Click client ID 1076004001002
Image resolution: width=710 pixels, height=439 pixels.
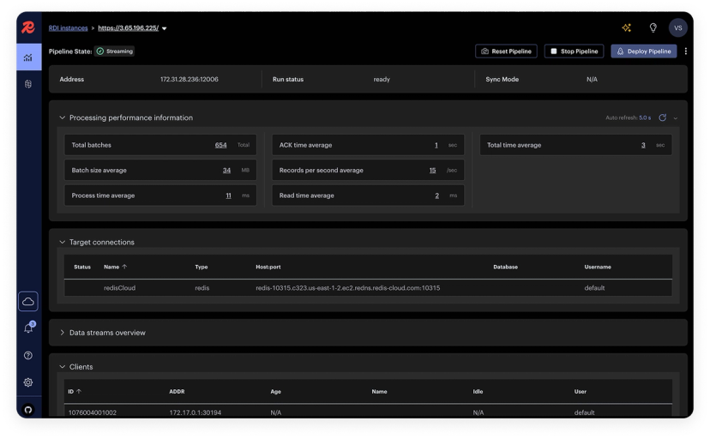click(x=93, y=412)
